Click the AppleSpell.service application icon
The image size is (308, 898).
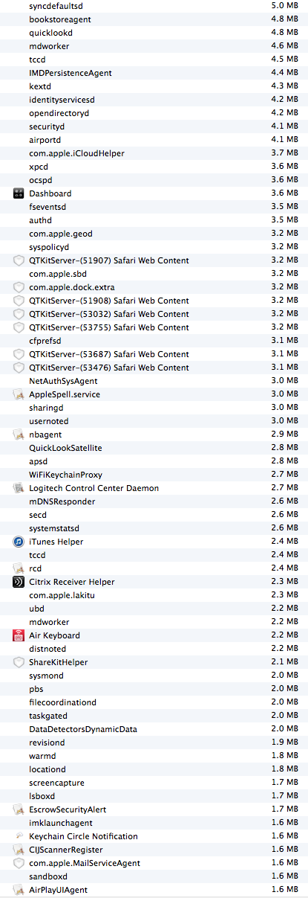(19, 394)
